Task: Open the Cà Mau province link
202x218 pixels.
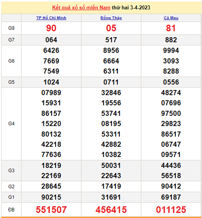Action: [171, 18]
